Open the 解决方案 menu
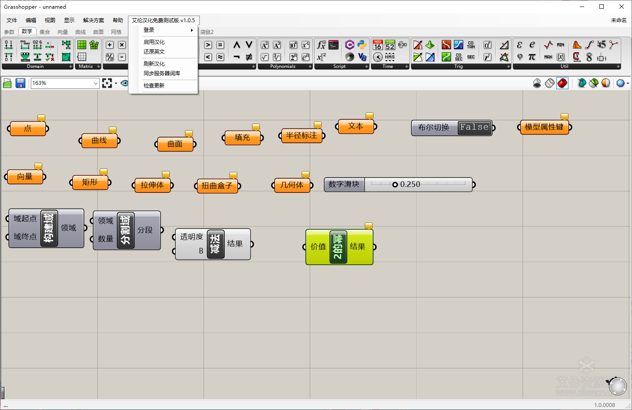Image resolution: width=632 pixels, height=410 pixels. pyautogui.click(x=94, y=20)
